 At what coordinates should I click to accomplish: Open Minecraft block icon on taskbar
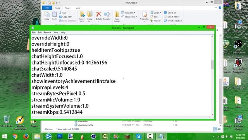pos(127,136)
